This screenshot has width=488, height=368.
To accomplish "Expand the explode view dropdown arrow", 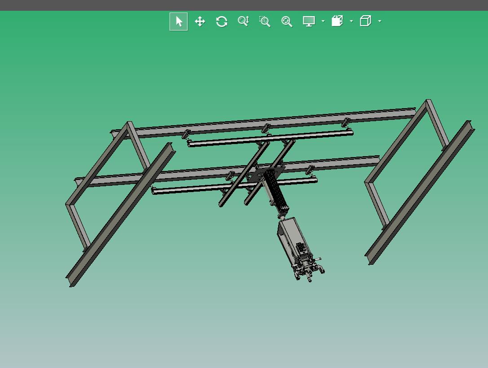I will (351, 21).
